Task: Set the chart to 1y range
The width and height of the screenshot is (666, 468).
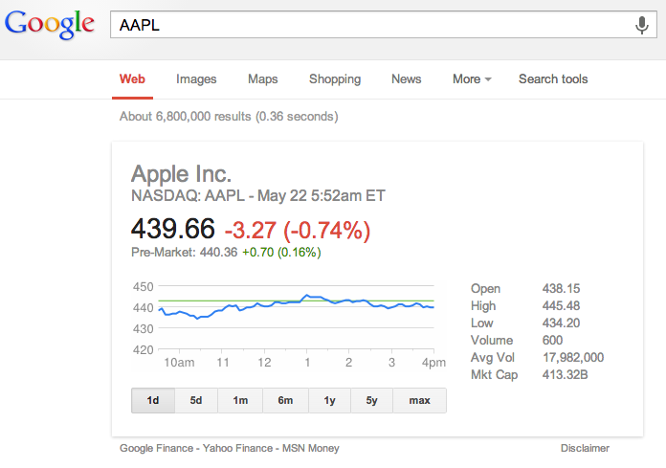Action: [x=329, y=400]
